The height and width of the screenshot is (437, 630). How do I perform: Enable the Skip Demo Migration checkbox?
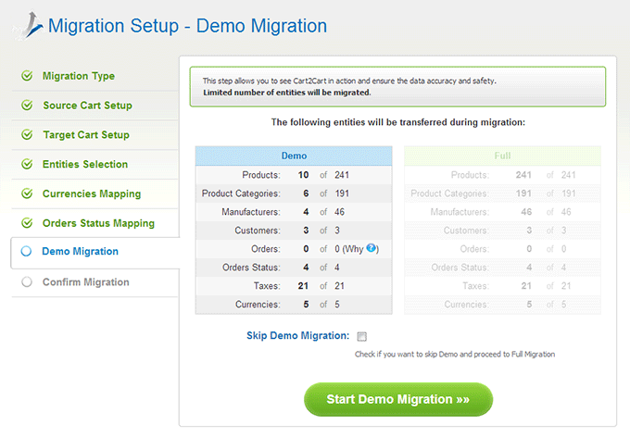click(x=362, y=336)
